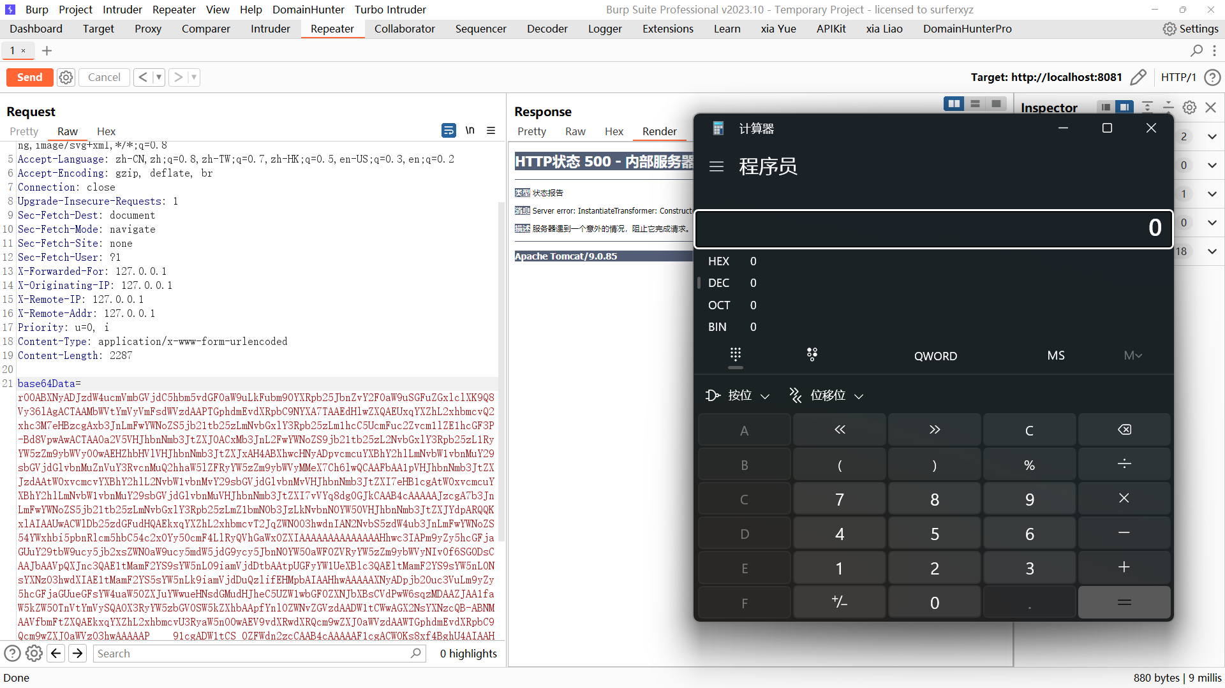Open history dropdown beside back arrow
The height and width of the screenshot is (688, 1225).
[159, 77]
